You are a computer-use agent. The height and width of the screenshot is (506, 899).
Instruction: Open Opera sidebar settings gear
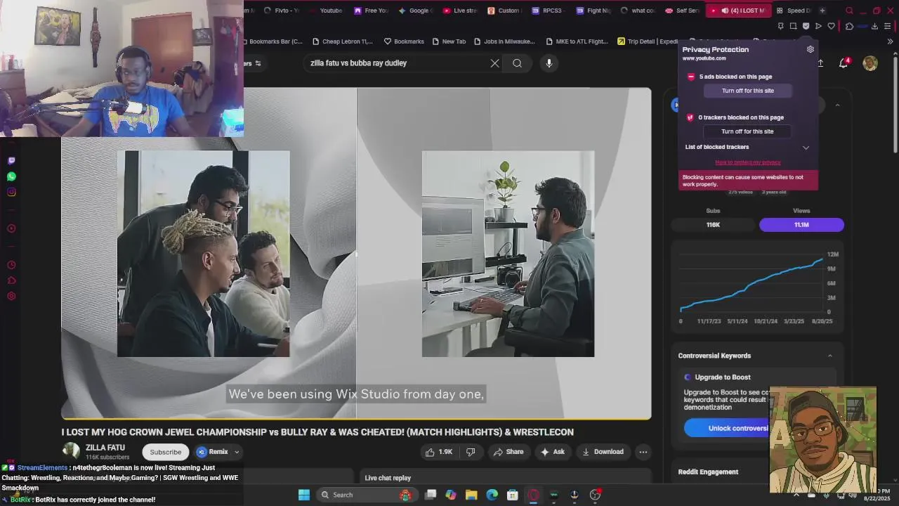click(x=11, y=296)
